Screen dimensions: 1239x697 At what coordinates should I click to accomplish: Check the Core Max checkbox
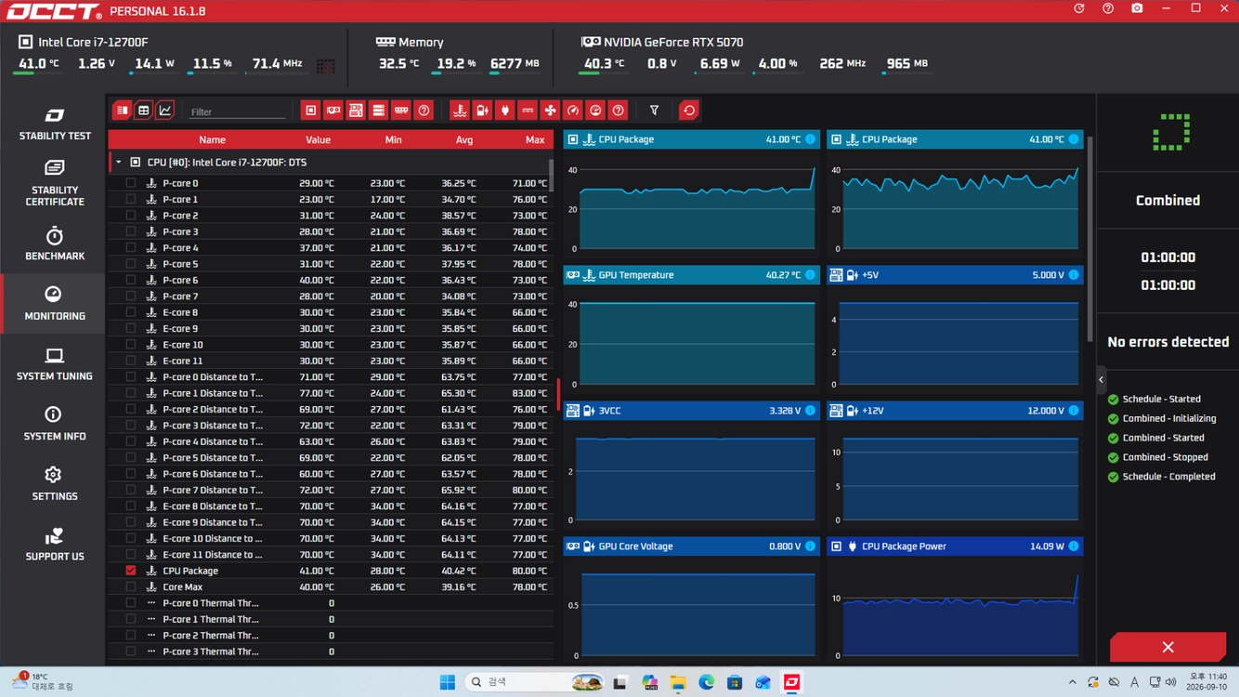pyautogui.click(x=131, y=587)
